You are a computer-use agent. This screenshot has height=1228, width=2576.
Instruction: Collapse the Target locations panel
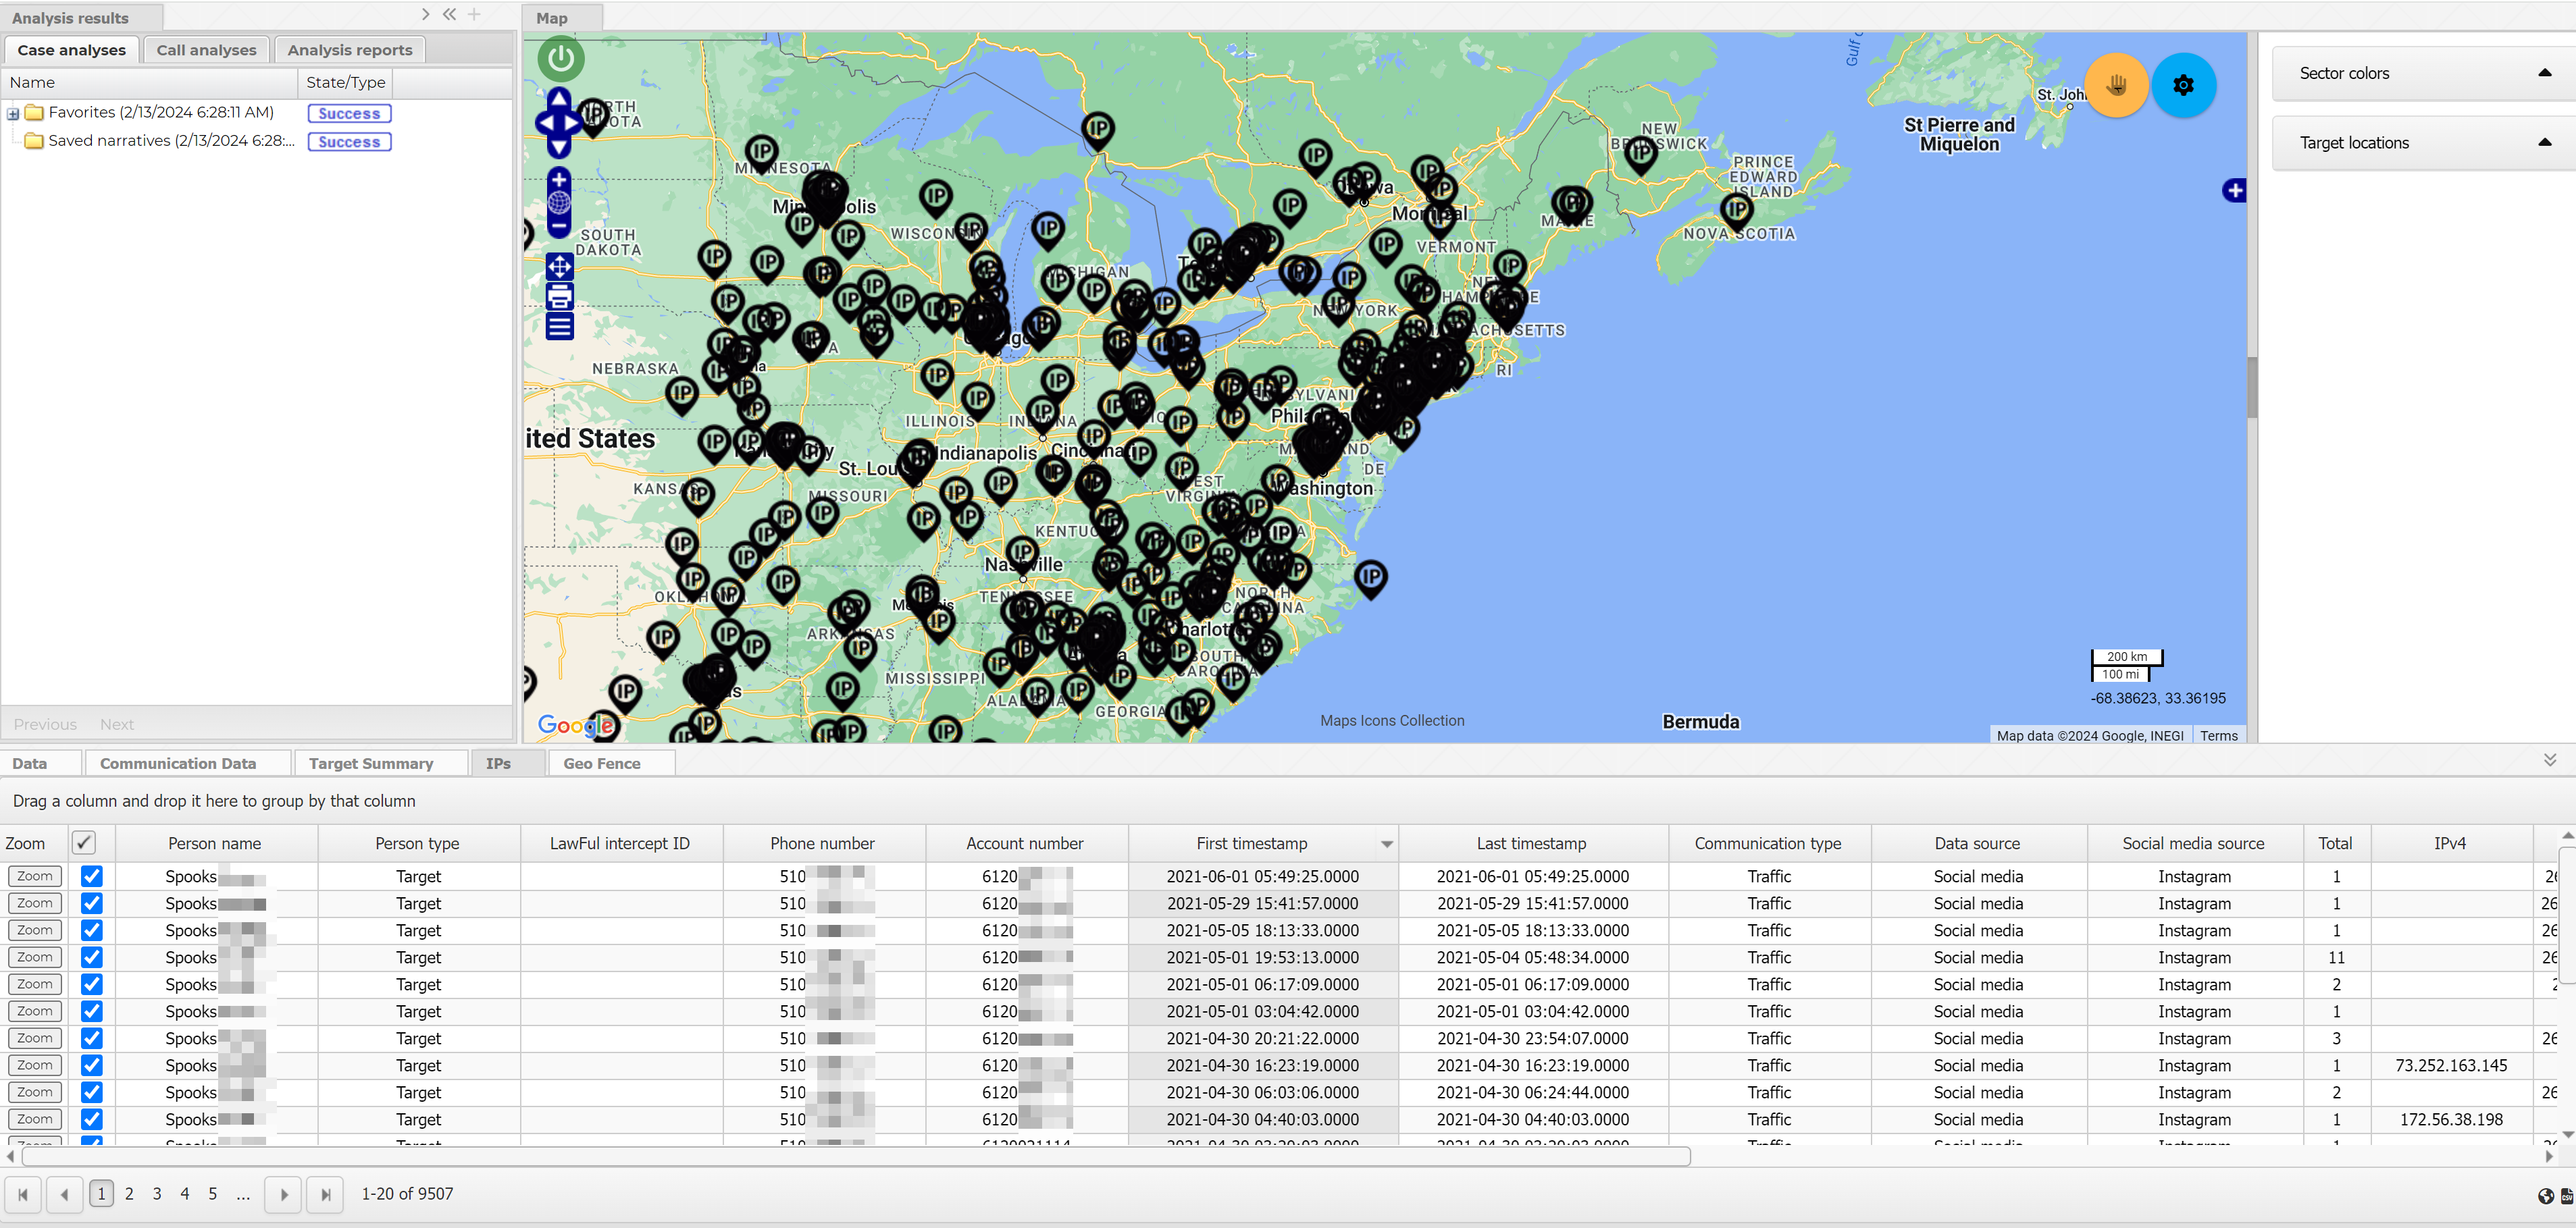(x=2545, y=143)
